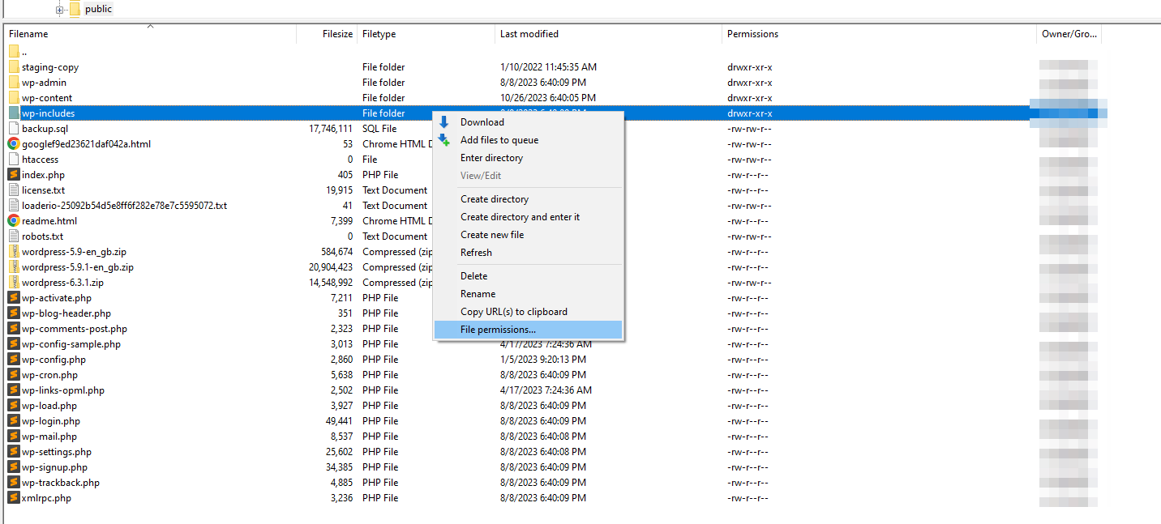Click the htaccess blank file icon

14,160
